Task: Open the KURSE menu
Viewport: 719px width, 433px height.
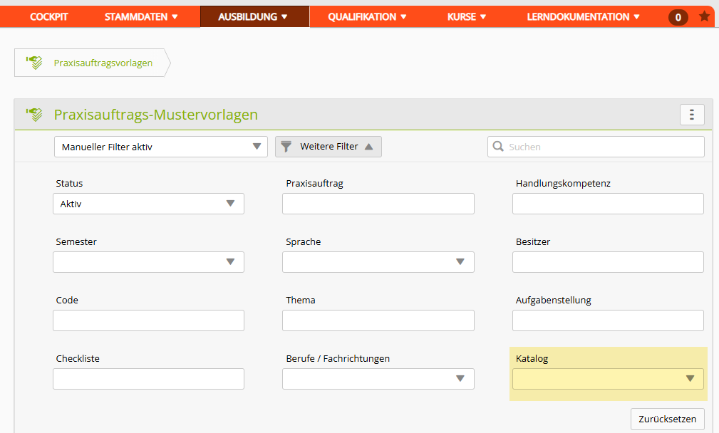Action: tap(466, 17)
